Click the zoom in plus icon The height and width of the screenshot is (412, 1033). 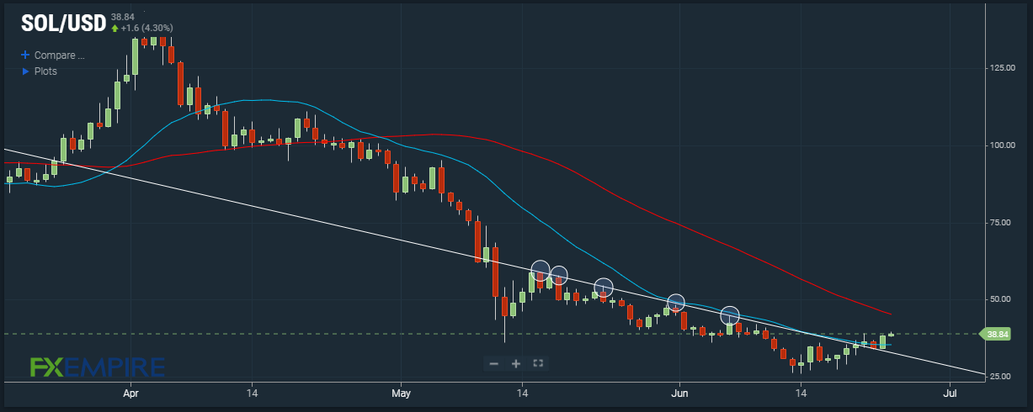[x=516, y=363]
